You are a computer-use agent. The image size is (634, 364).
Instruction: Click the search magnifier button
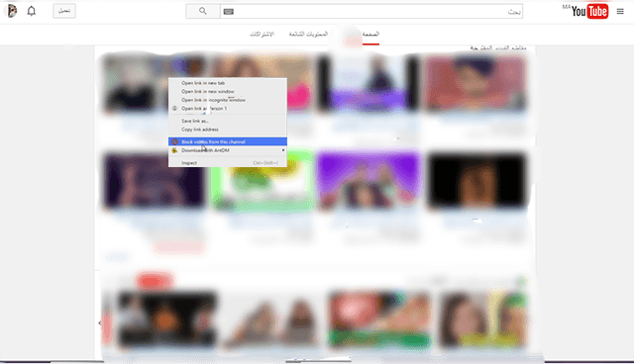point(203,11)
